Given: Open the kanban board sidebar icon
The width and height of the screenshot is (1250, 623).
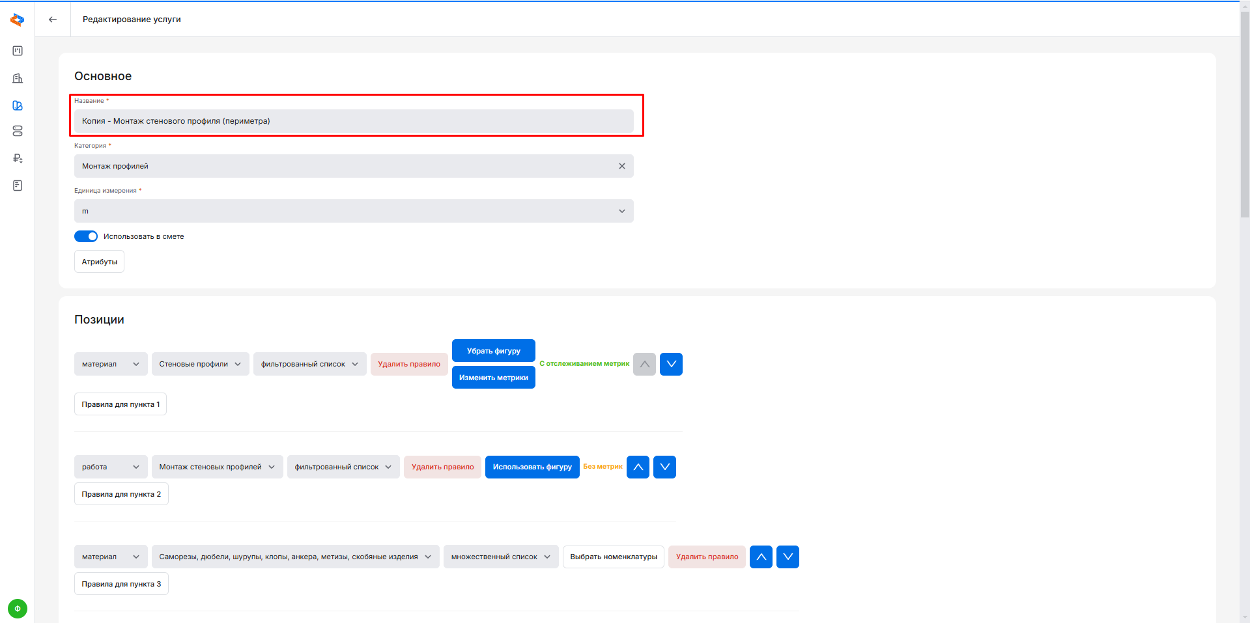Looking at the screenshot, I should pyautogui.click(x=18, y=51).
